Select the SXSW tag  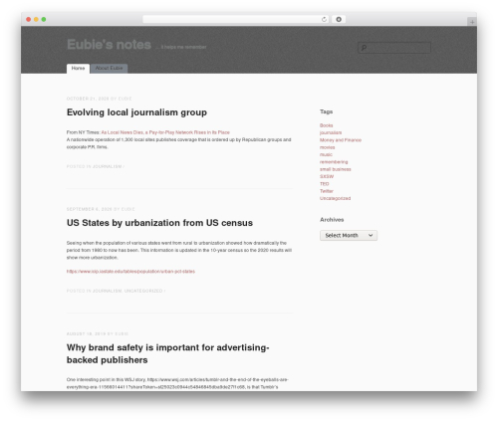coord(327,176)
